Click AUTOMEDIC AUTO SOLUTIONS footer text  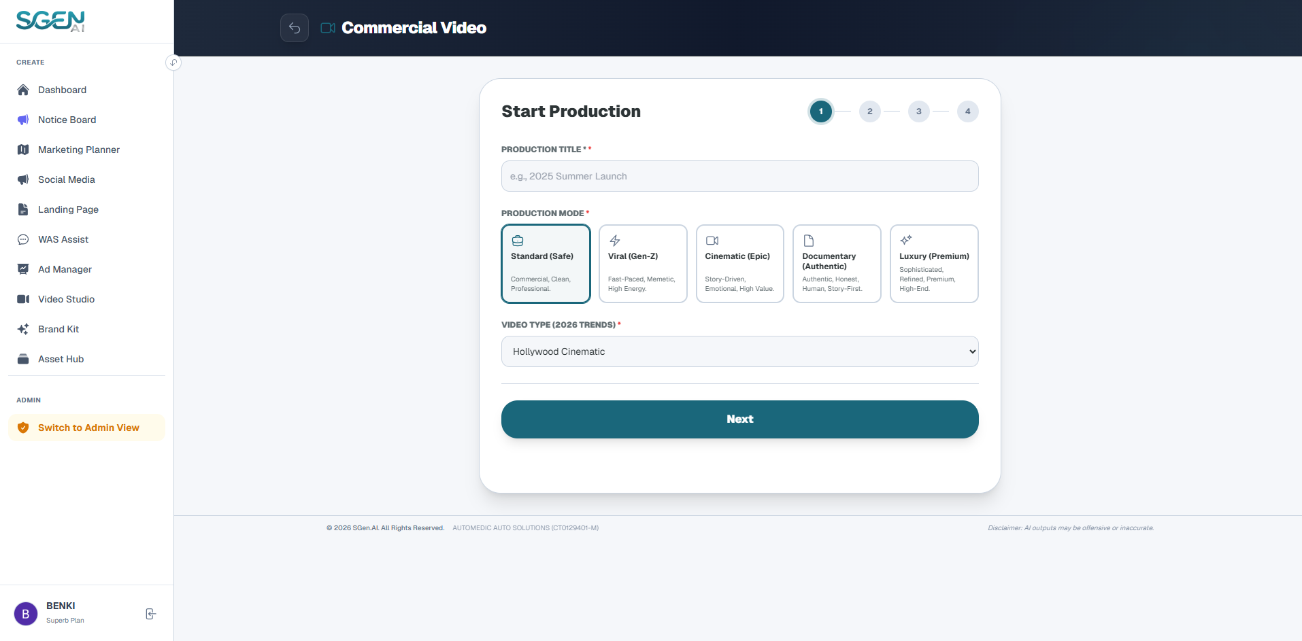(x=526, y=528)
